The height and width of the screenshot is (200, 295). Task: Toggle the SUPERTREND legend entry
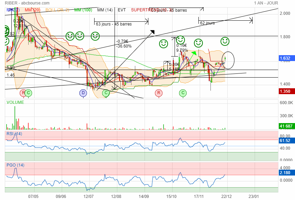click(152, 10)
